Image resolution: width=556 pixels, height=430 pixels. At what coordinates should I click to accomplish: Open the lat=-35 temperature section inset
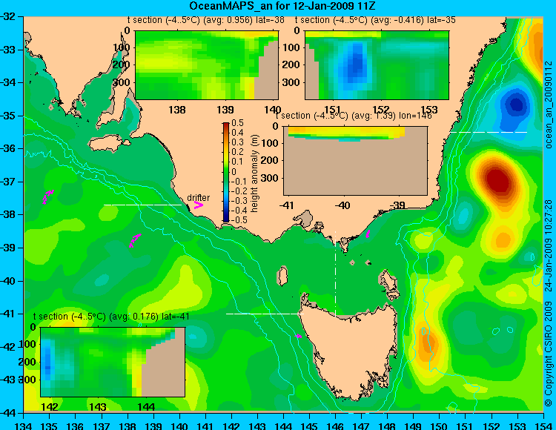[377, 65]
